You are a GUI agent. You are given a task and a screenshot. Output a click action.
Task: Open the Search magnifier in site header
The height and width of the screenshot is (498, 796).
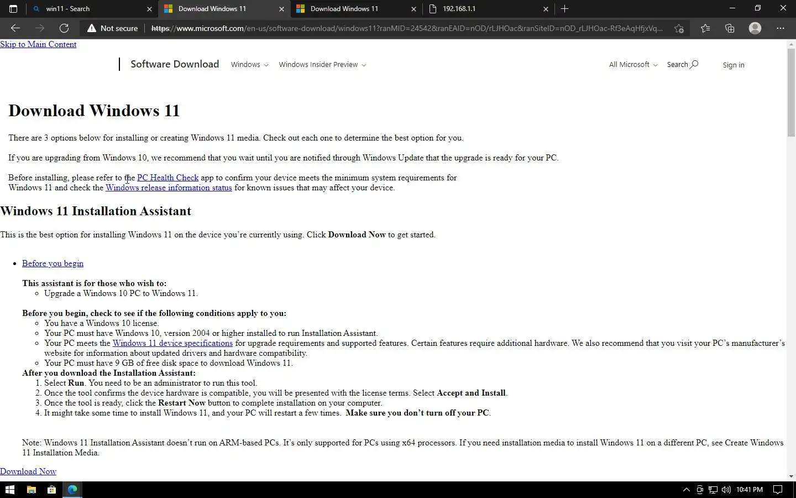point(683,65)
